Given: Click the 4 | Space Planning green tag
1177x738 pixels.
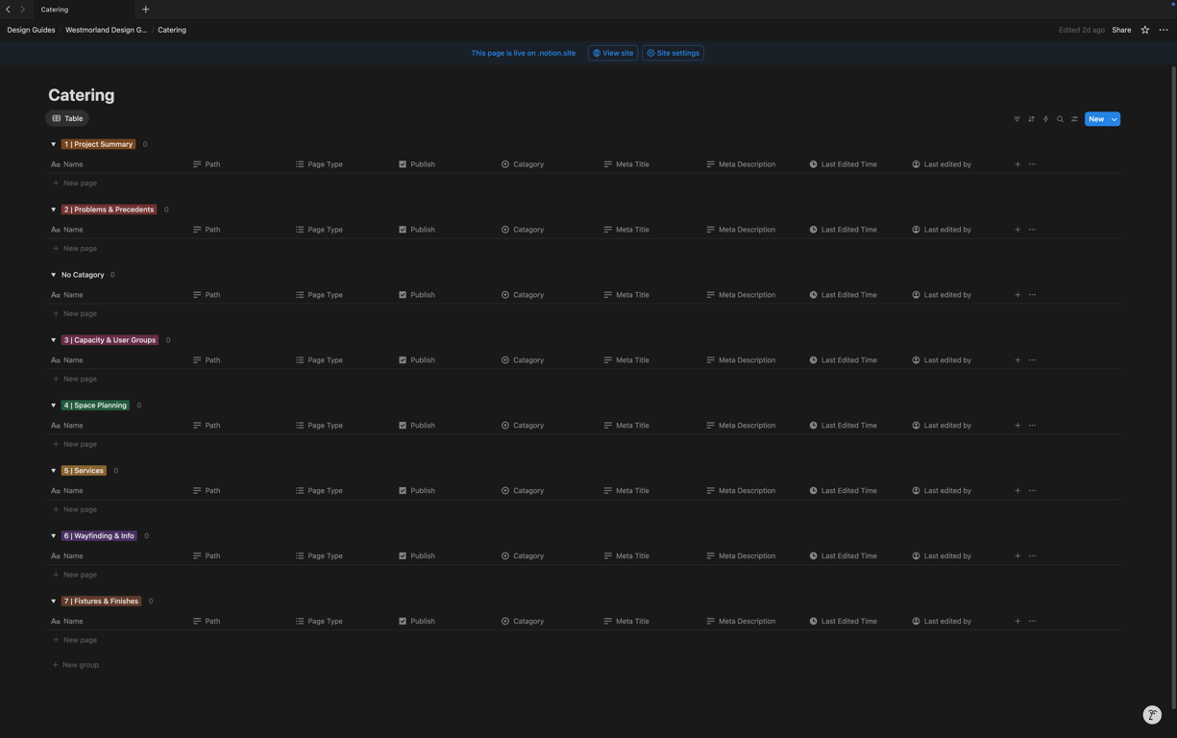Looking at the screenshot, I should (x=95, y=406).
